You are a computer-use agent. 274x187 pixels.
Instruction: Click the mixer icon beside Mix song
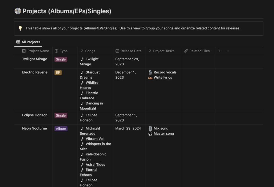click(x=150, y=128)
